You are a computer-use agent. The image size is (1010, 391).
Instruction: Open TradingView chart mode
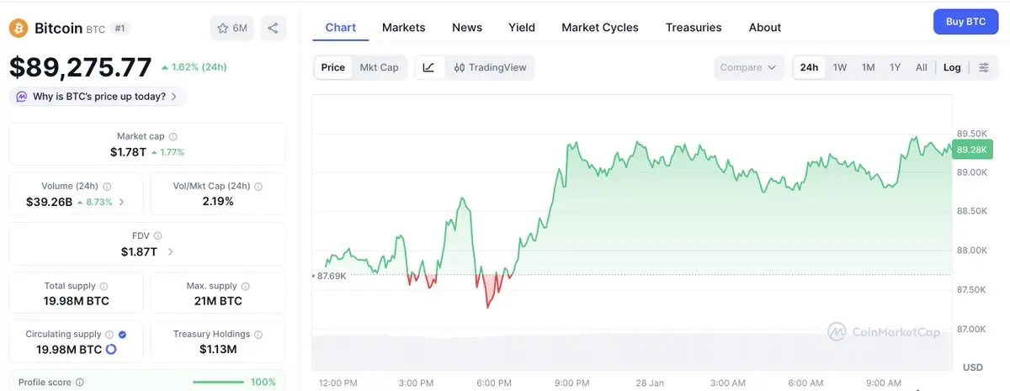click(490, 67)
